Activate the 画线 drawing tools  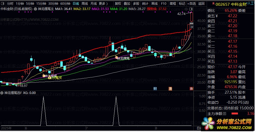pos(154,3)
